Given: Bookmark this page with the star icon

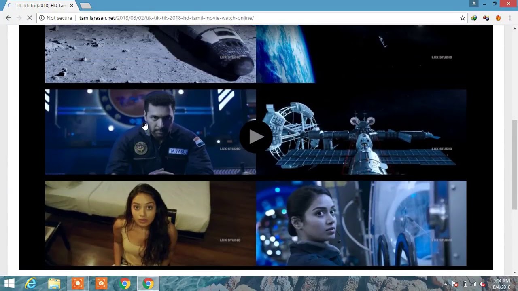Looking at the screenshot, I should point(463,18).
